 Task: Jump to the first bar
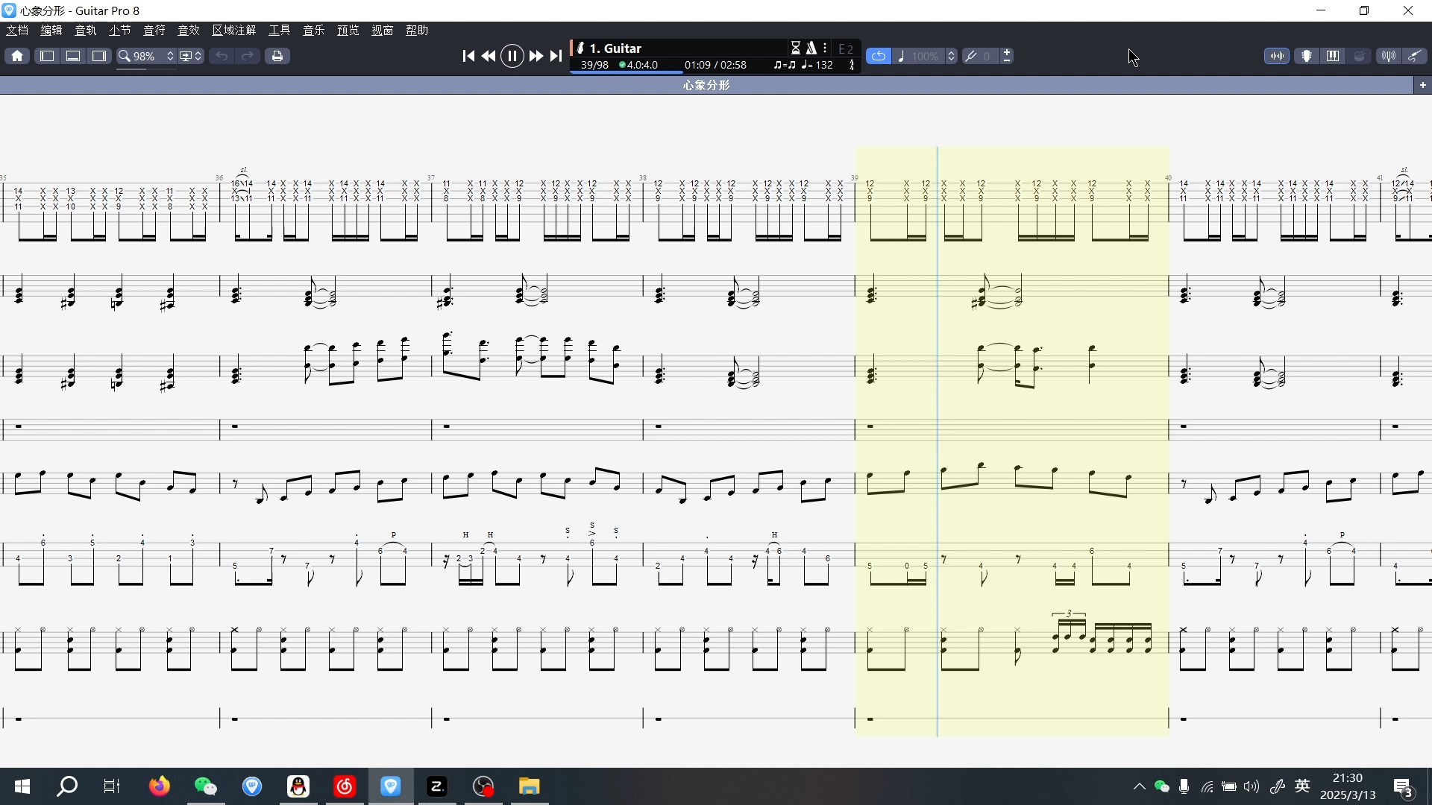(x=468, y=56)
